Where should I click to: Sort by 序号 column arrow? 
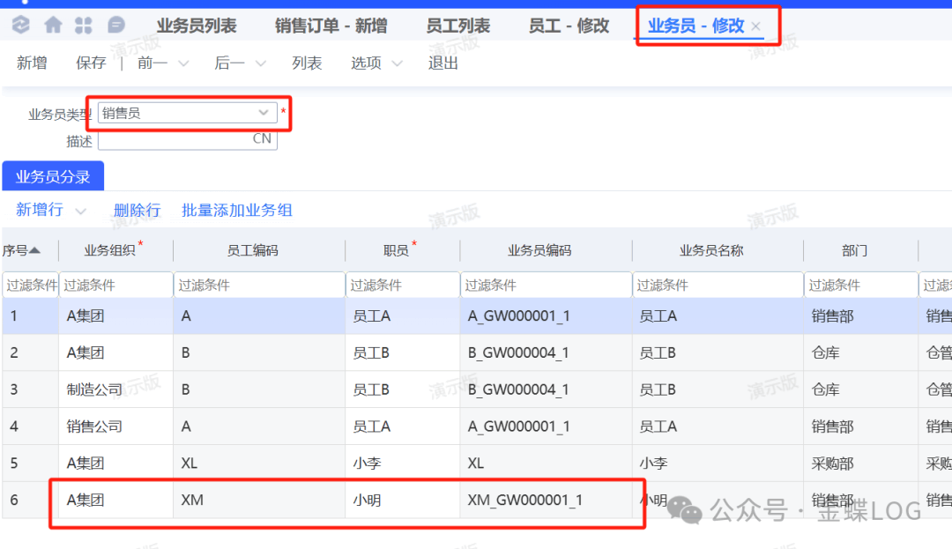coord(34,250)
